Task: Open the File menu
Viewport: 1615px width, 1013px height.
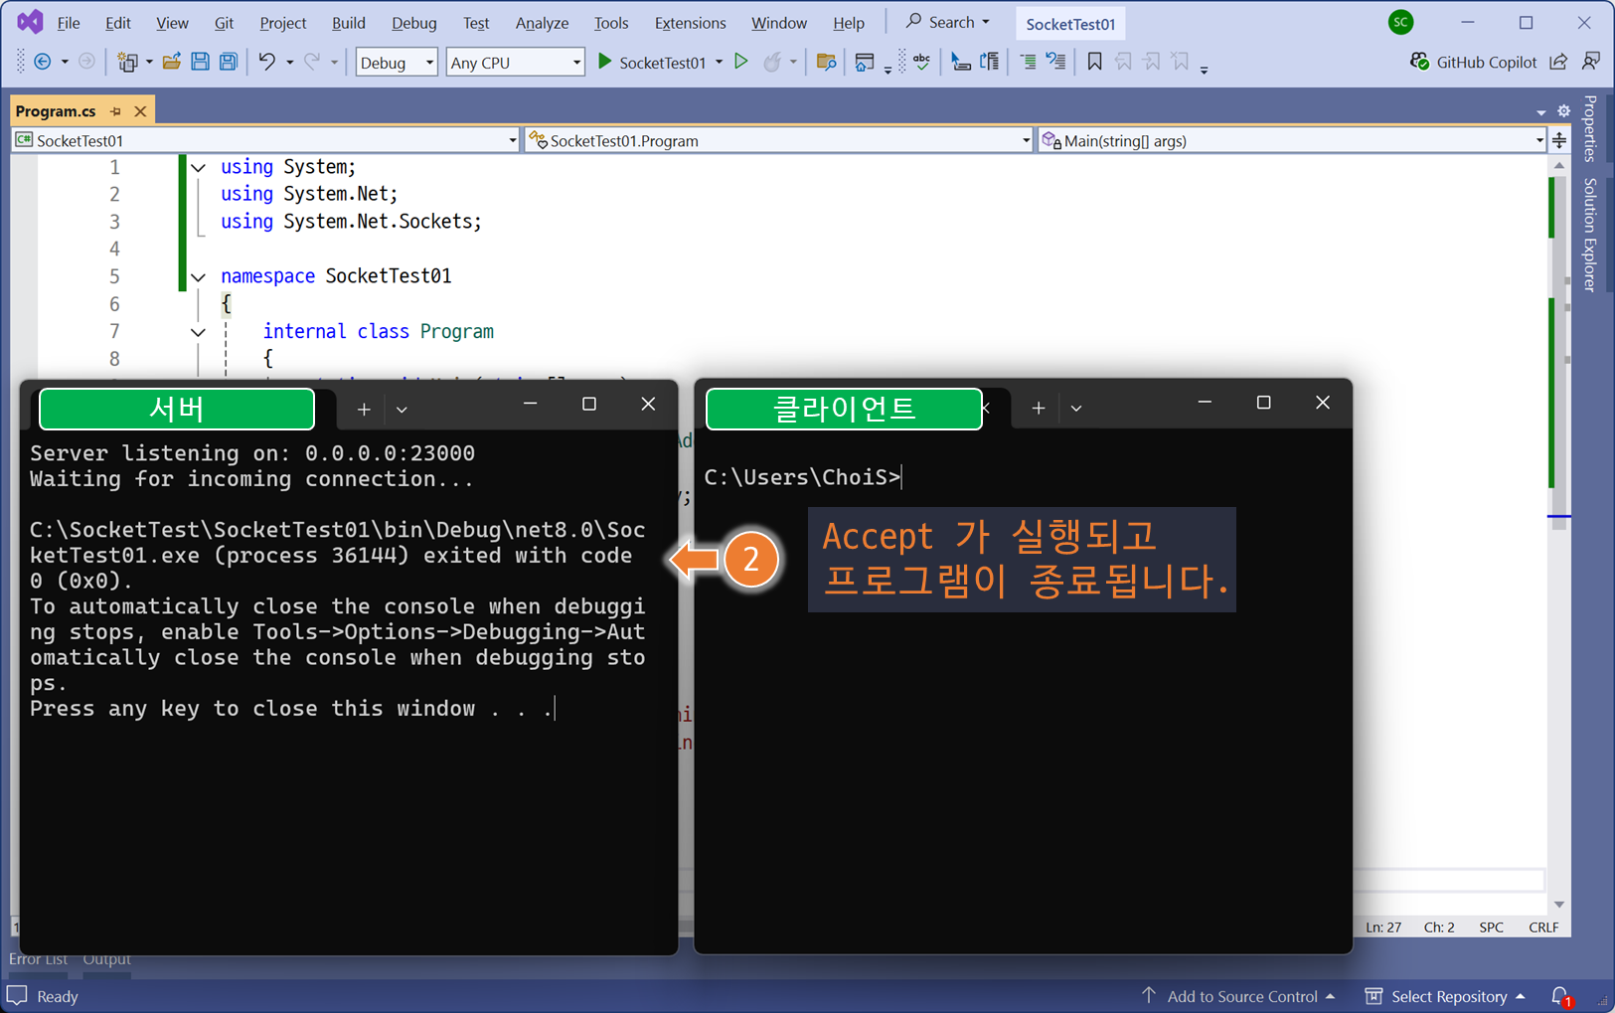Action: click(69, 22)
